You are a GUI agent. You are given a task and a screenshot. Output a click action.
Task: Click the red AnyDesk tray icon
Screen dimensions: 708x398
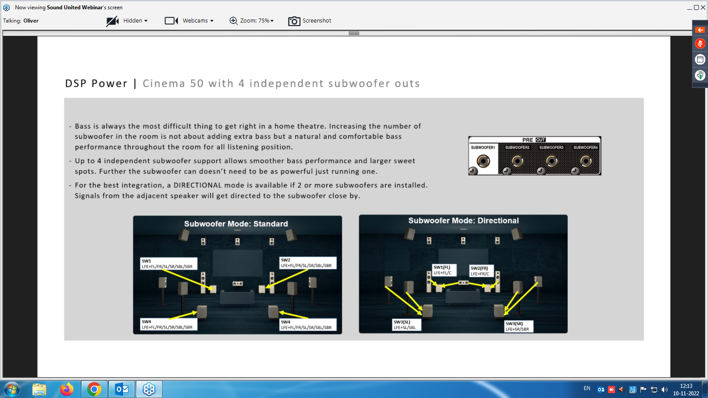pos(612,390)
